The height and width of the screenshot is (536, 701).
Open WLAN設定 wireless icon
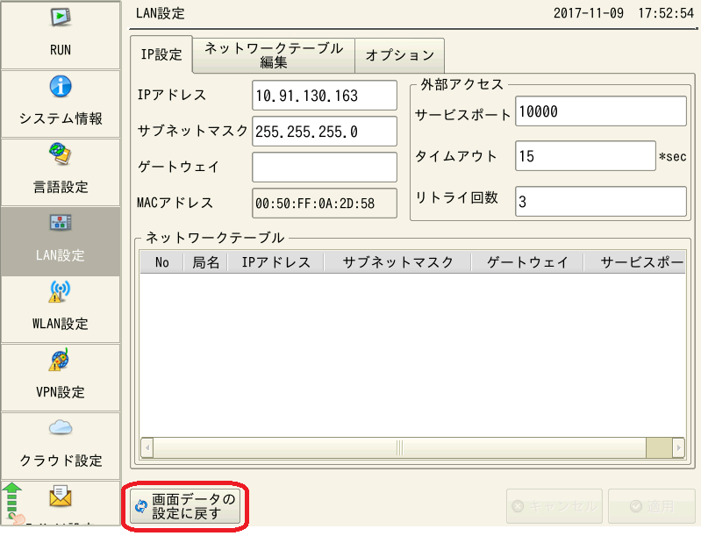[61, 292]
